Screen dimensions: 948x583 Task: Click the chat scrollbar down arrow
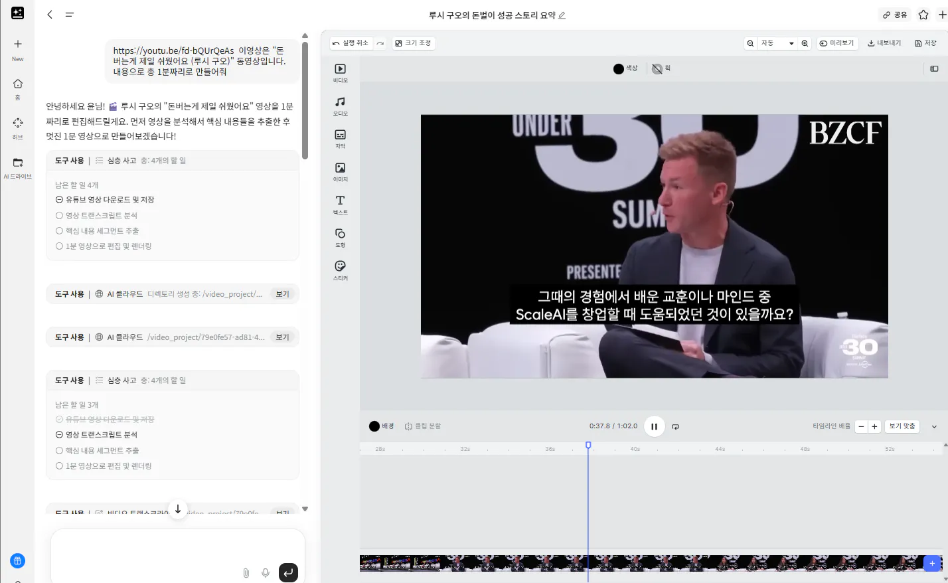point(305,509)
